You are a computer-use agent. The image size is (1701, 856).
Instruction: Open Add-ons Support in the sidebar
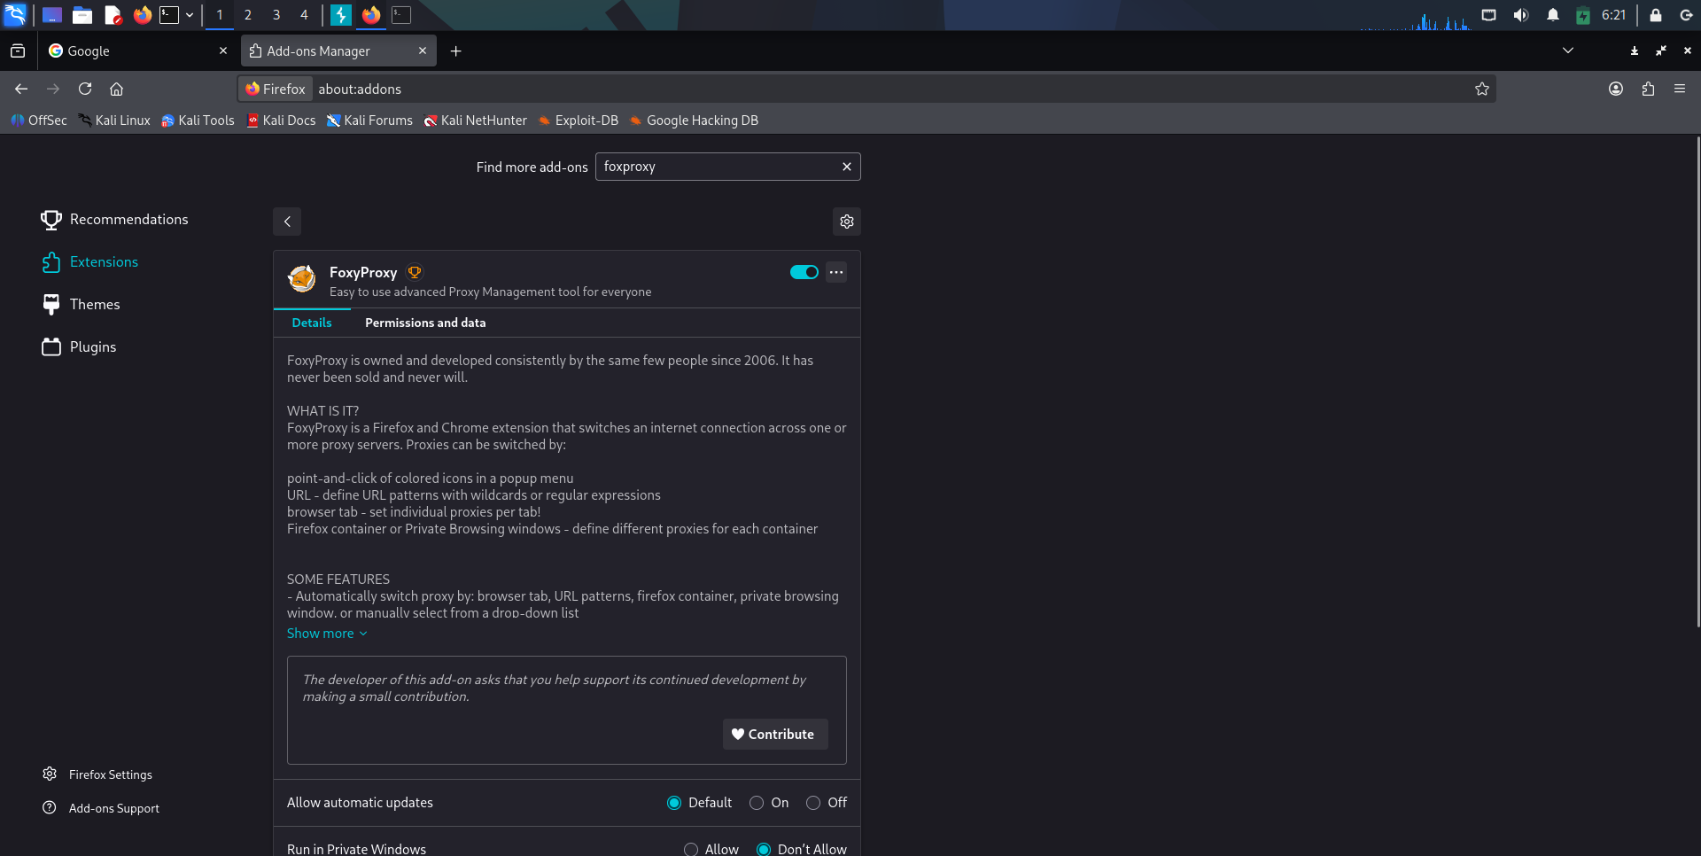click(x=101, y=808)
